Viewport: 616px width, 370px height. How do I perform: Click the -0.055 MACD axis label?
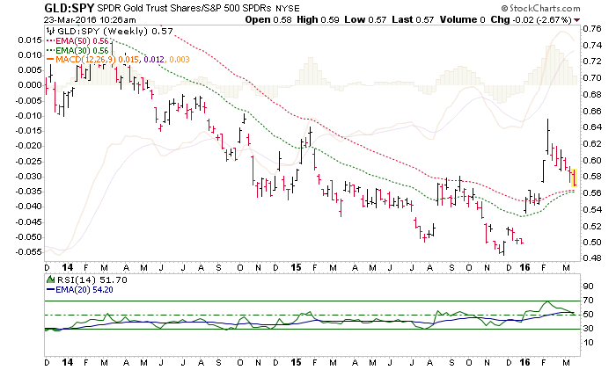tap(29, 251)
